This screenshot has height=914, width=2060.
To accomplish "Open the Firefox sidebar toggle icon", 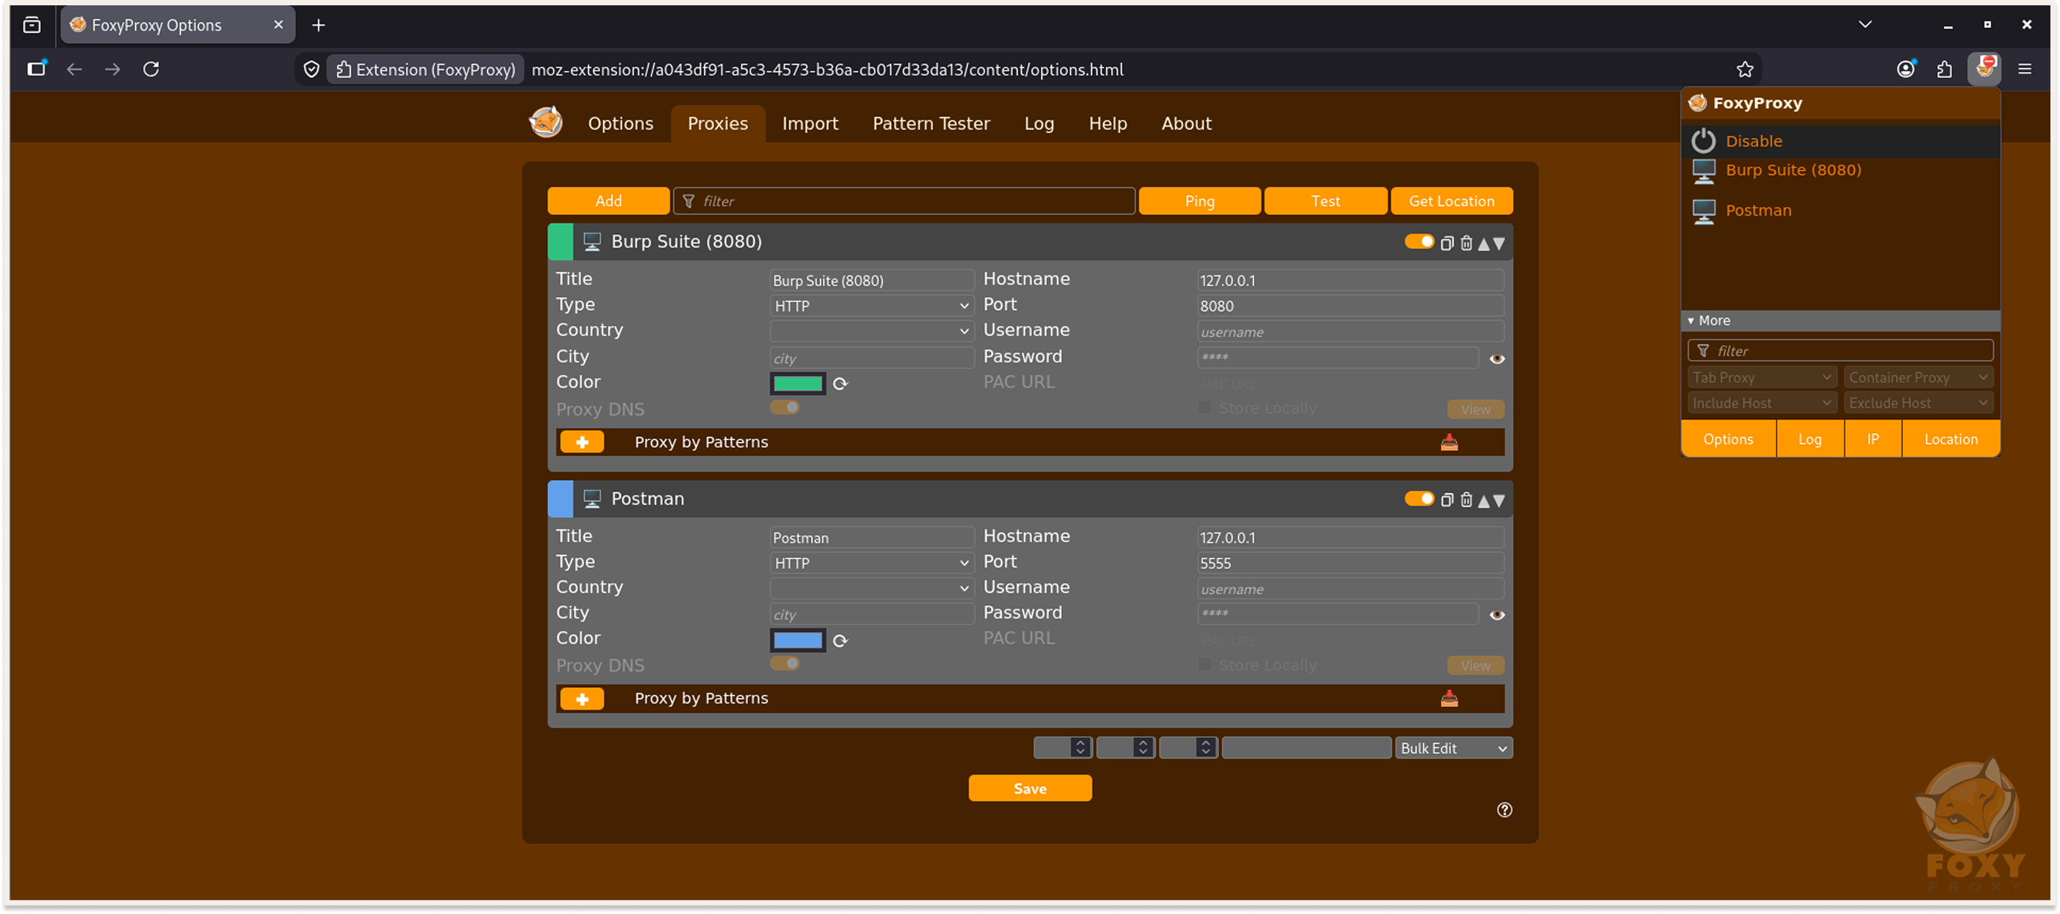I will pyautogui.click(x=36, y=69).
